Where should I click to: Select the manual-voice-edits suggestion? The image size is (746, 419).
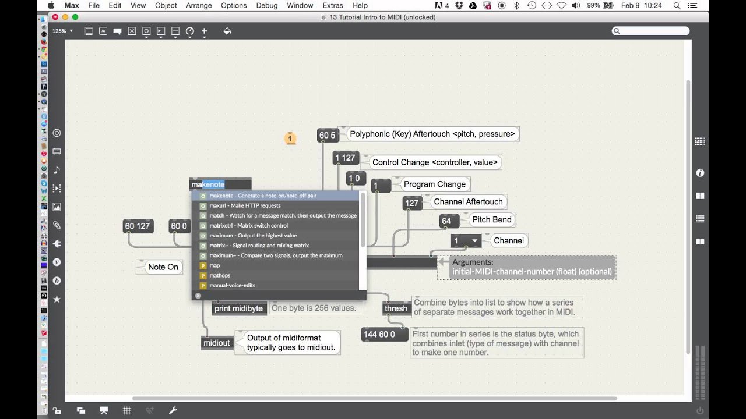click(276, 285)
